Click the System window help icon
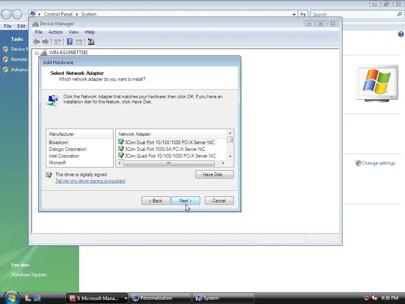 coord(401,34)
